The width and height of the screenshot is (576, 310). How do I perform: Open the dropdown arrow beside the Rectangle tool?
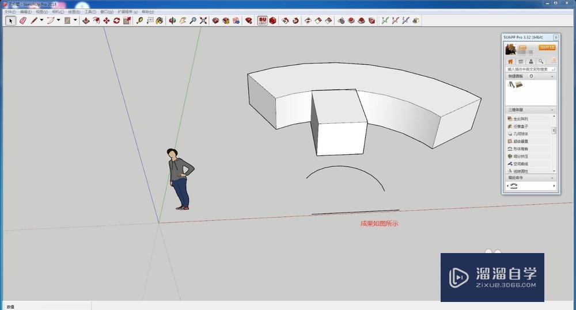click(x=75, y=20)
